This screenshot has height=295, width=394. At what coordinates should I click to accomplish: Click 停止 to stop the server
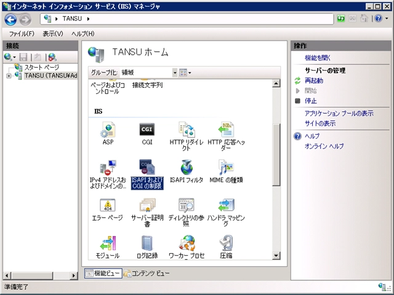click(310, 101)
